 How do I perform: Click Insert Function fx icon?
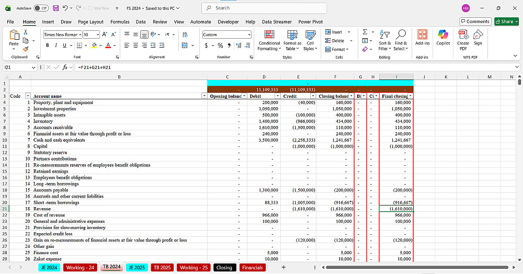tap(65, 67)
